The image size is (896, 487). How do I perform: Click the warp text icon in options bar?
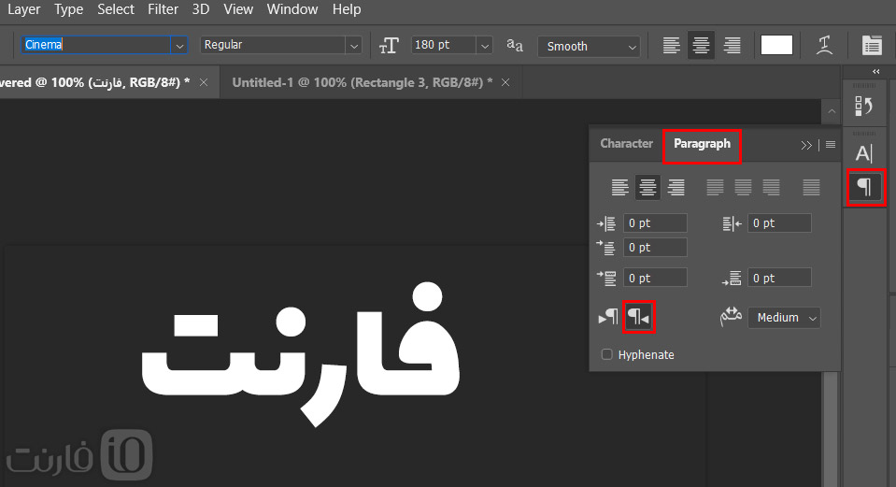click(x=824, y=45)
